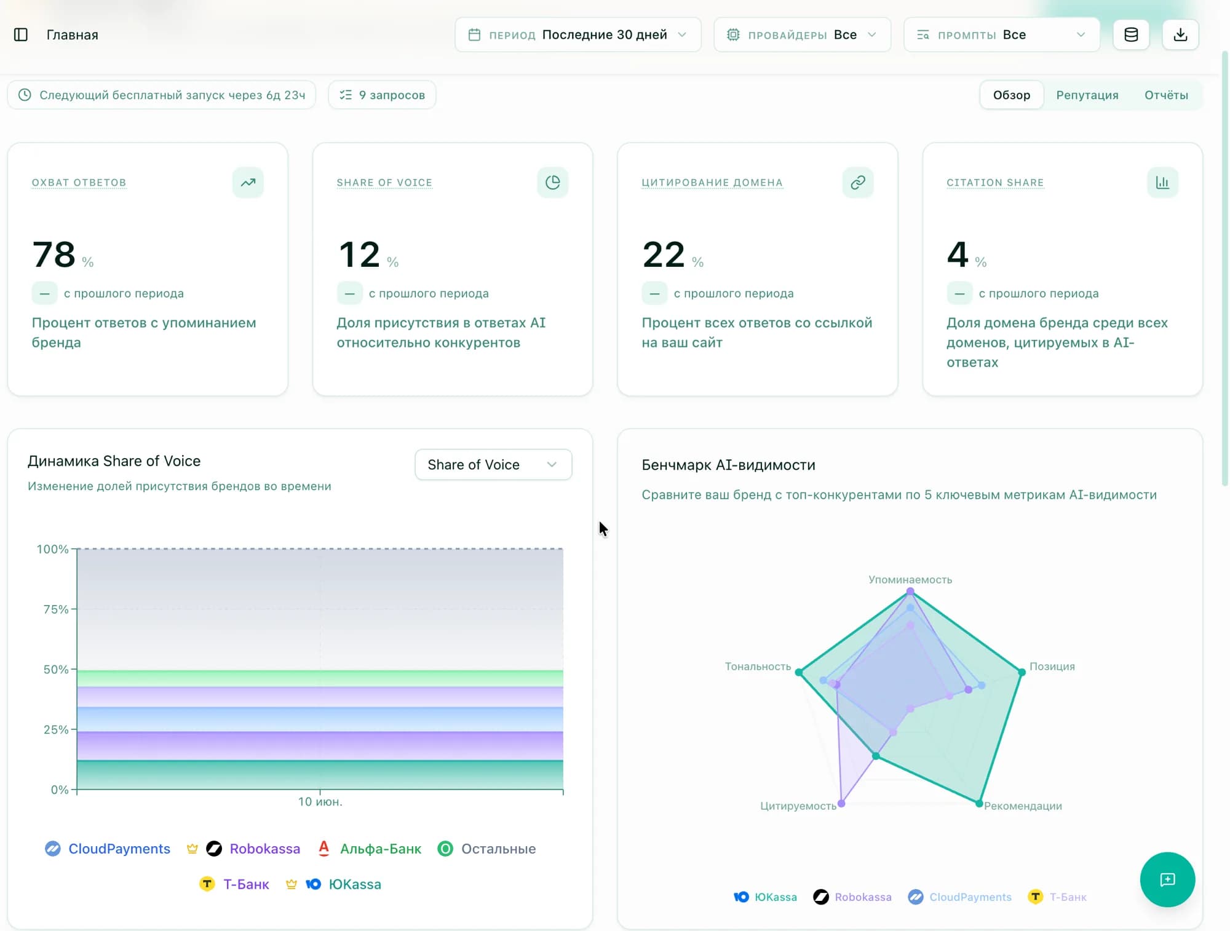This screenshot has height=931, width=1230.
Task: Click the page vertical scrollbar
Action: pyautogui.click(x=1224, y=267)
